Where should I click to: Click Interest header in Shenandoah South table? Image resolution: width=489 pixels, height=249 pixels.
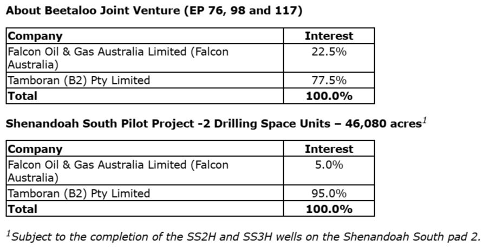tap(329, 149)
